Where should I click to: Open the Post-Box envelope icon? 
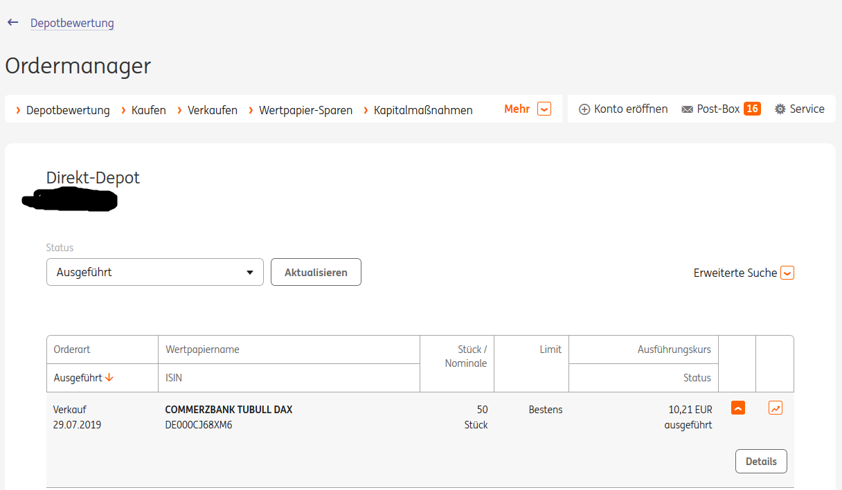[x=687, y=109]
